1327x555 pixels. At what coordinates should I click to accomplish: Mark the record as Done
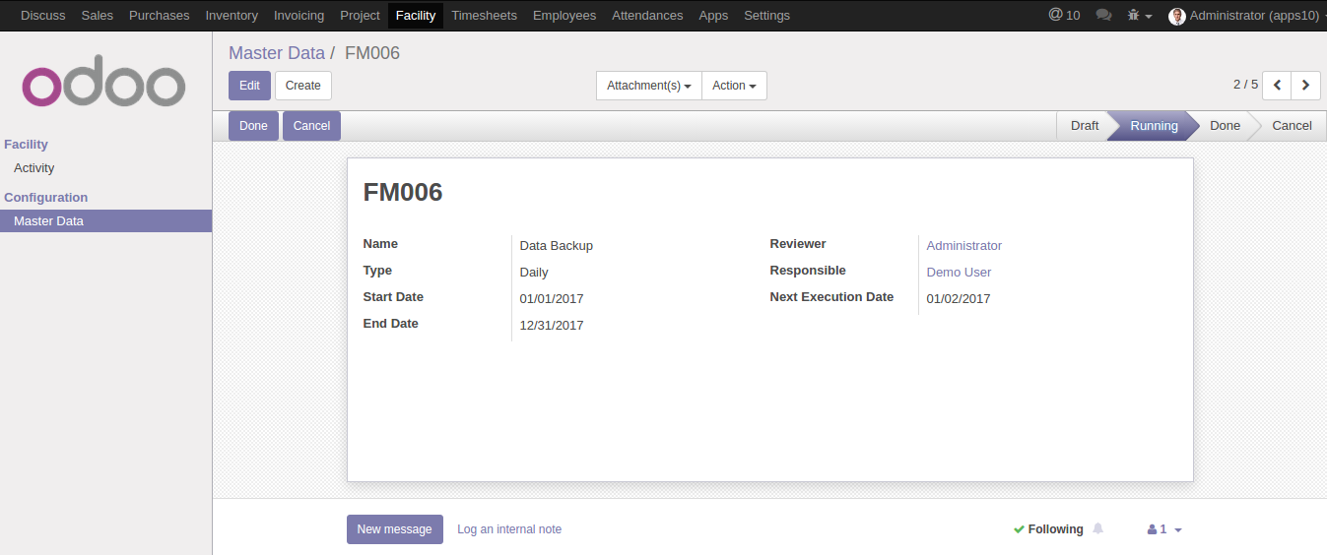(253, 126)
